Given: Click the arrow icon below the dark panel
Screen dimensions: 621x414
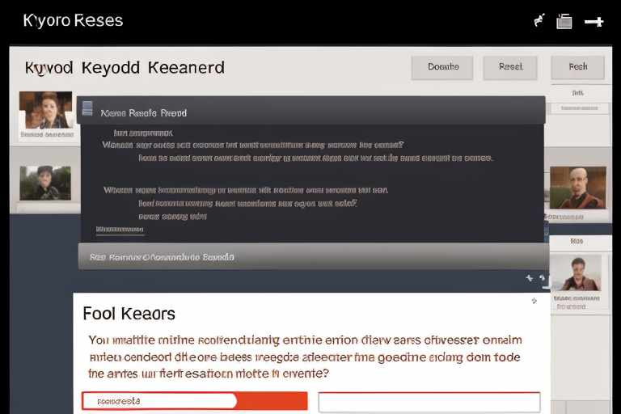Looking at the screenshot, I should tap(530, 278).
